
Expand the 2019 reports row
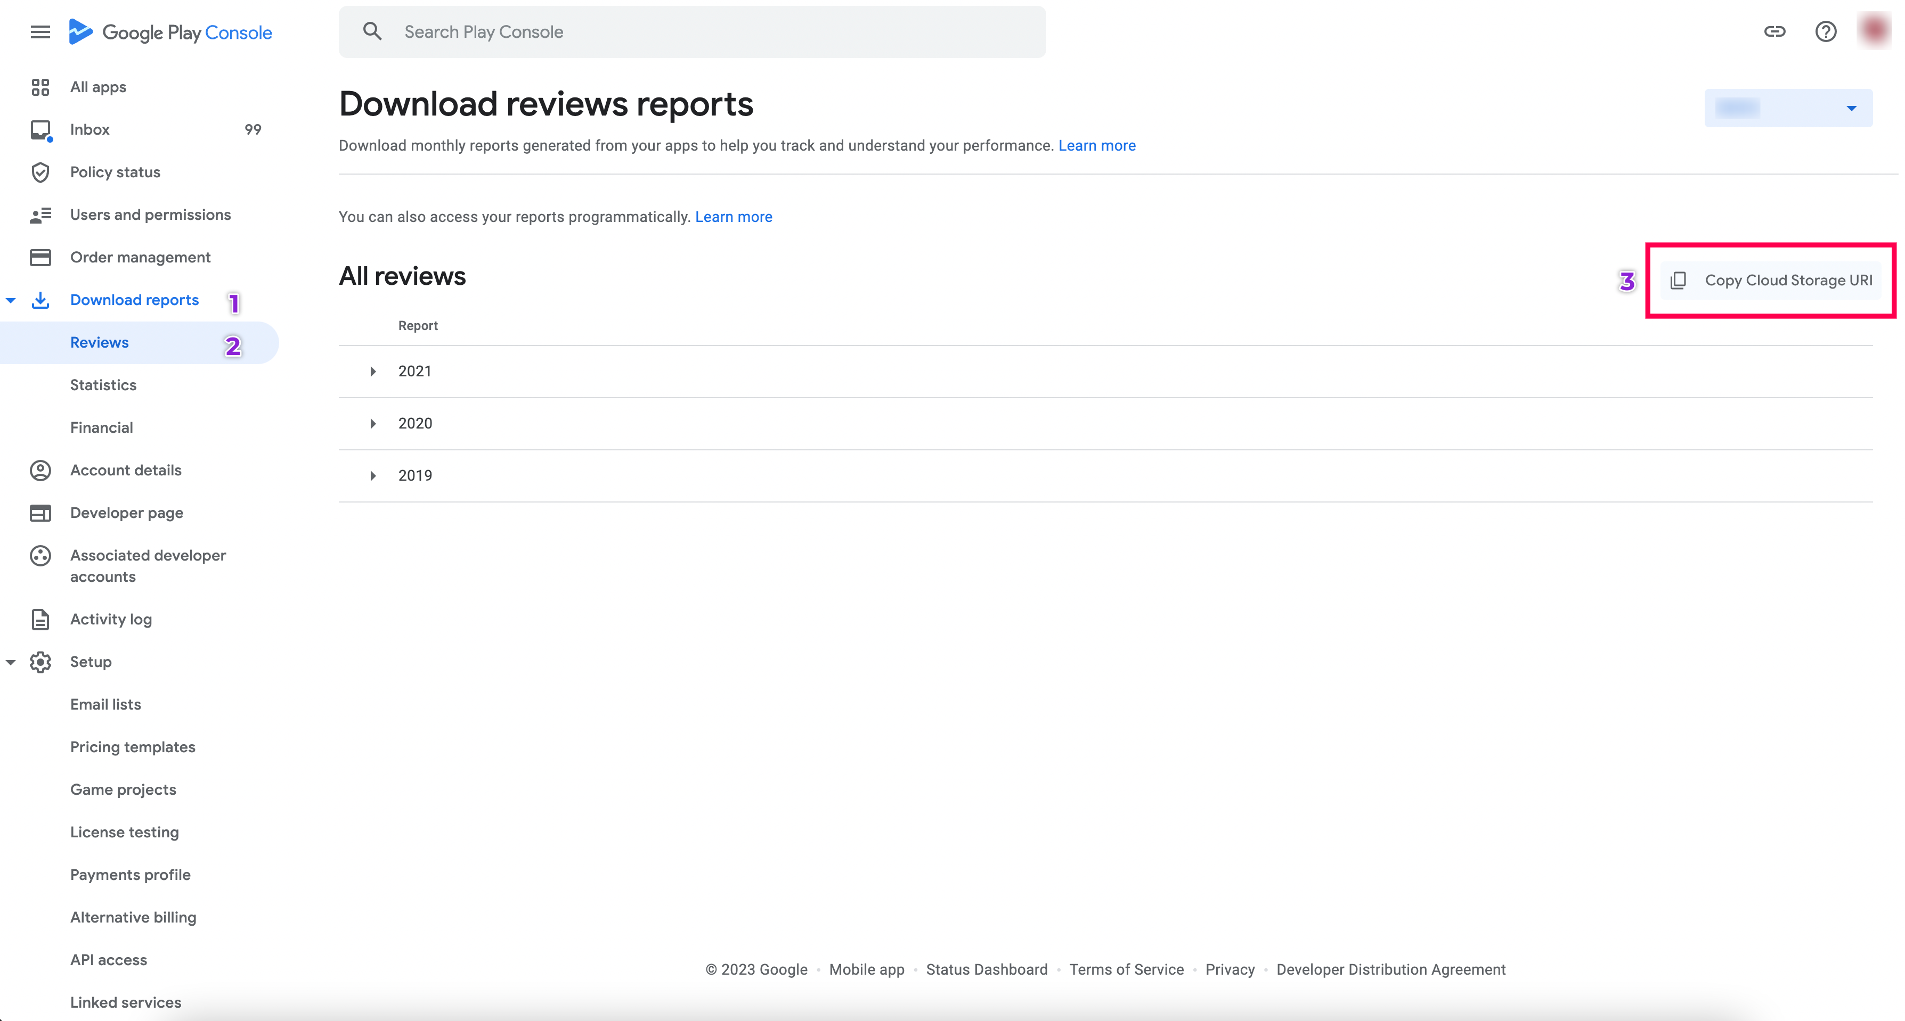(373, 476)
